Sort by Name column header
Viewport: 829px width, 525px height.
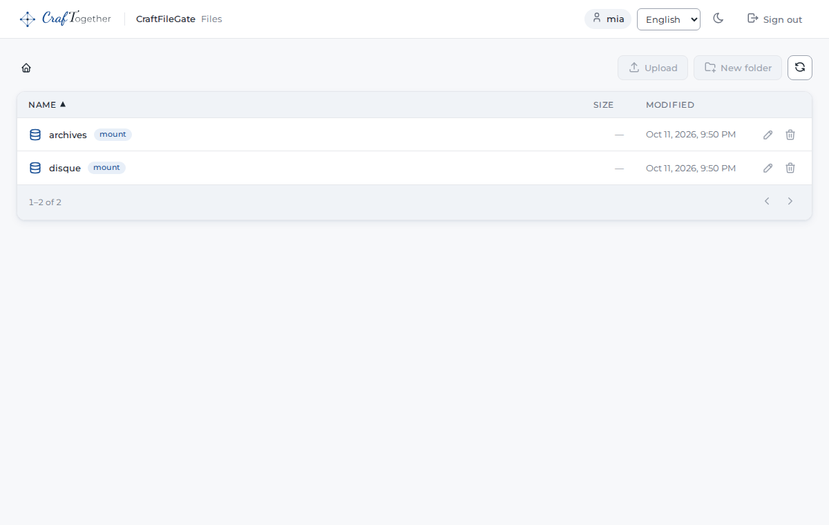pos(47,105)
